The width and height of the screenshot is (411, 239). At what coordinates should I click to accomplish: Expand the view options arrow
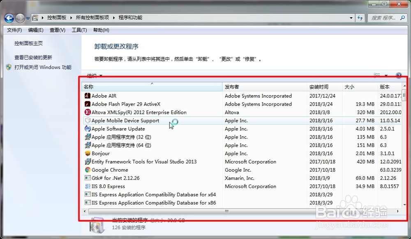coord(386,76)
